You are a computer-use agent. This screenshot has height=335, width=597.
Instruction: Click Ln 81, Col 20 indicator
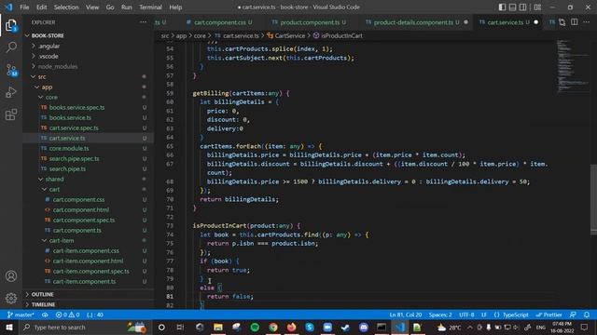406,315
